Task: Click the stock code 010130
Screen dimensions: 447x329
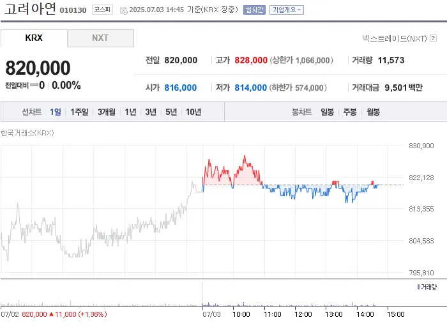Action: click(73, 10)
